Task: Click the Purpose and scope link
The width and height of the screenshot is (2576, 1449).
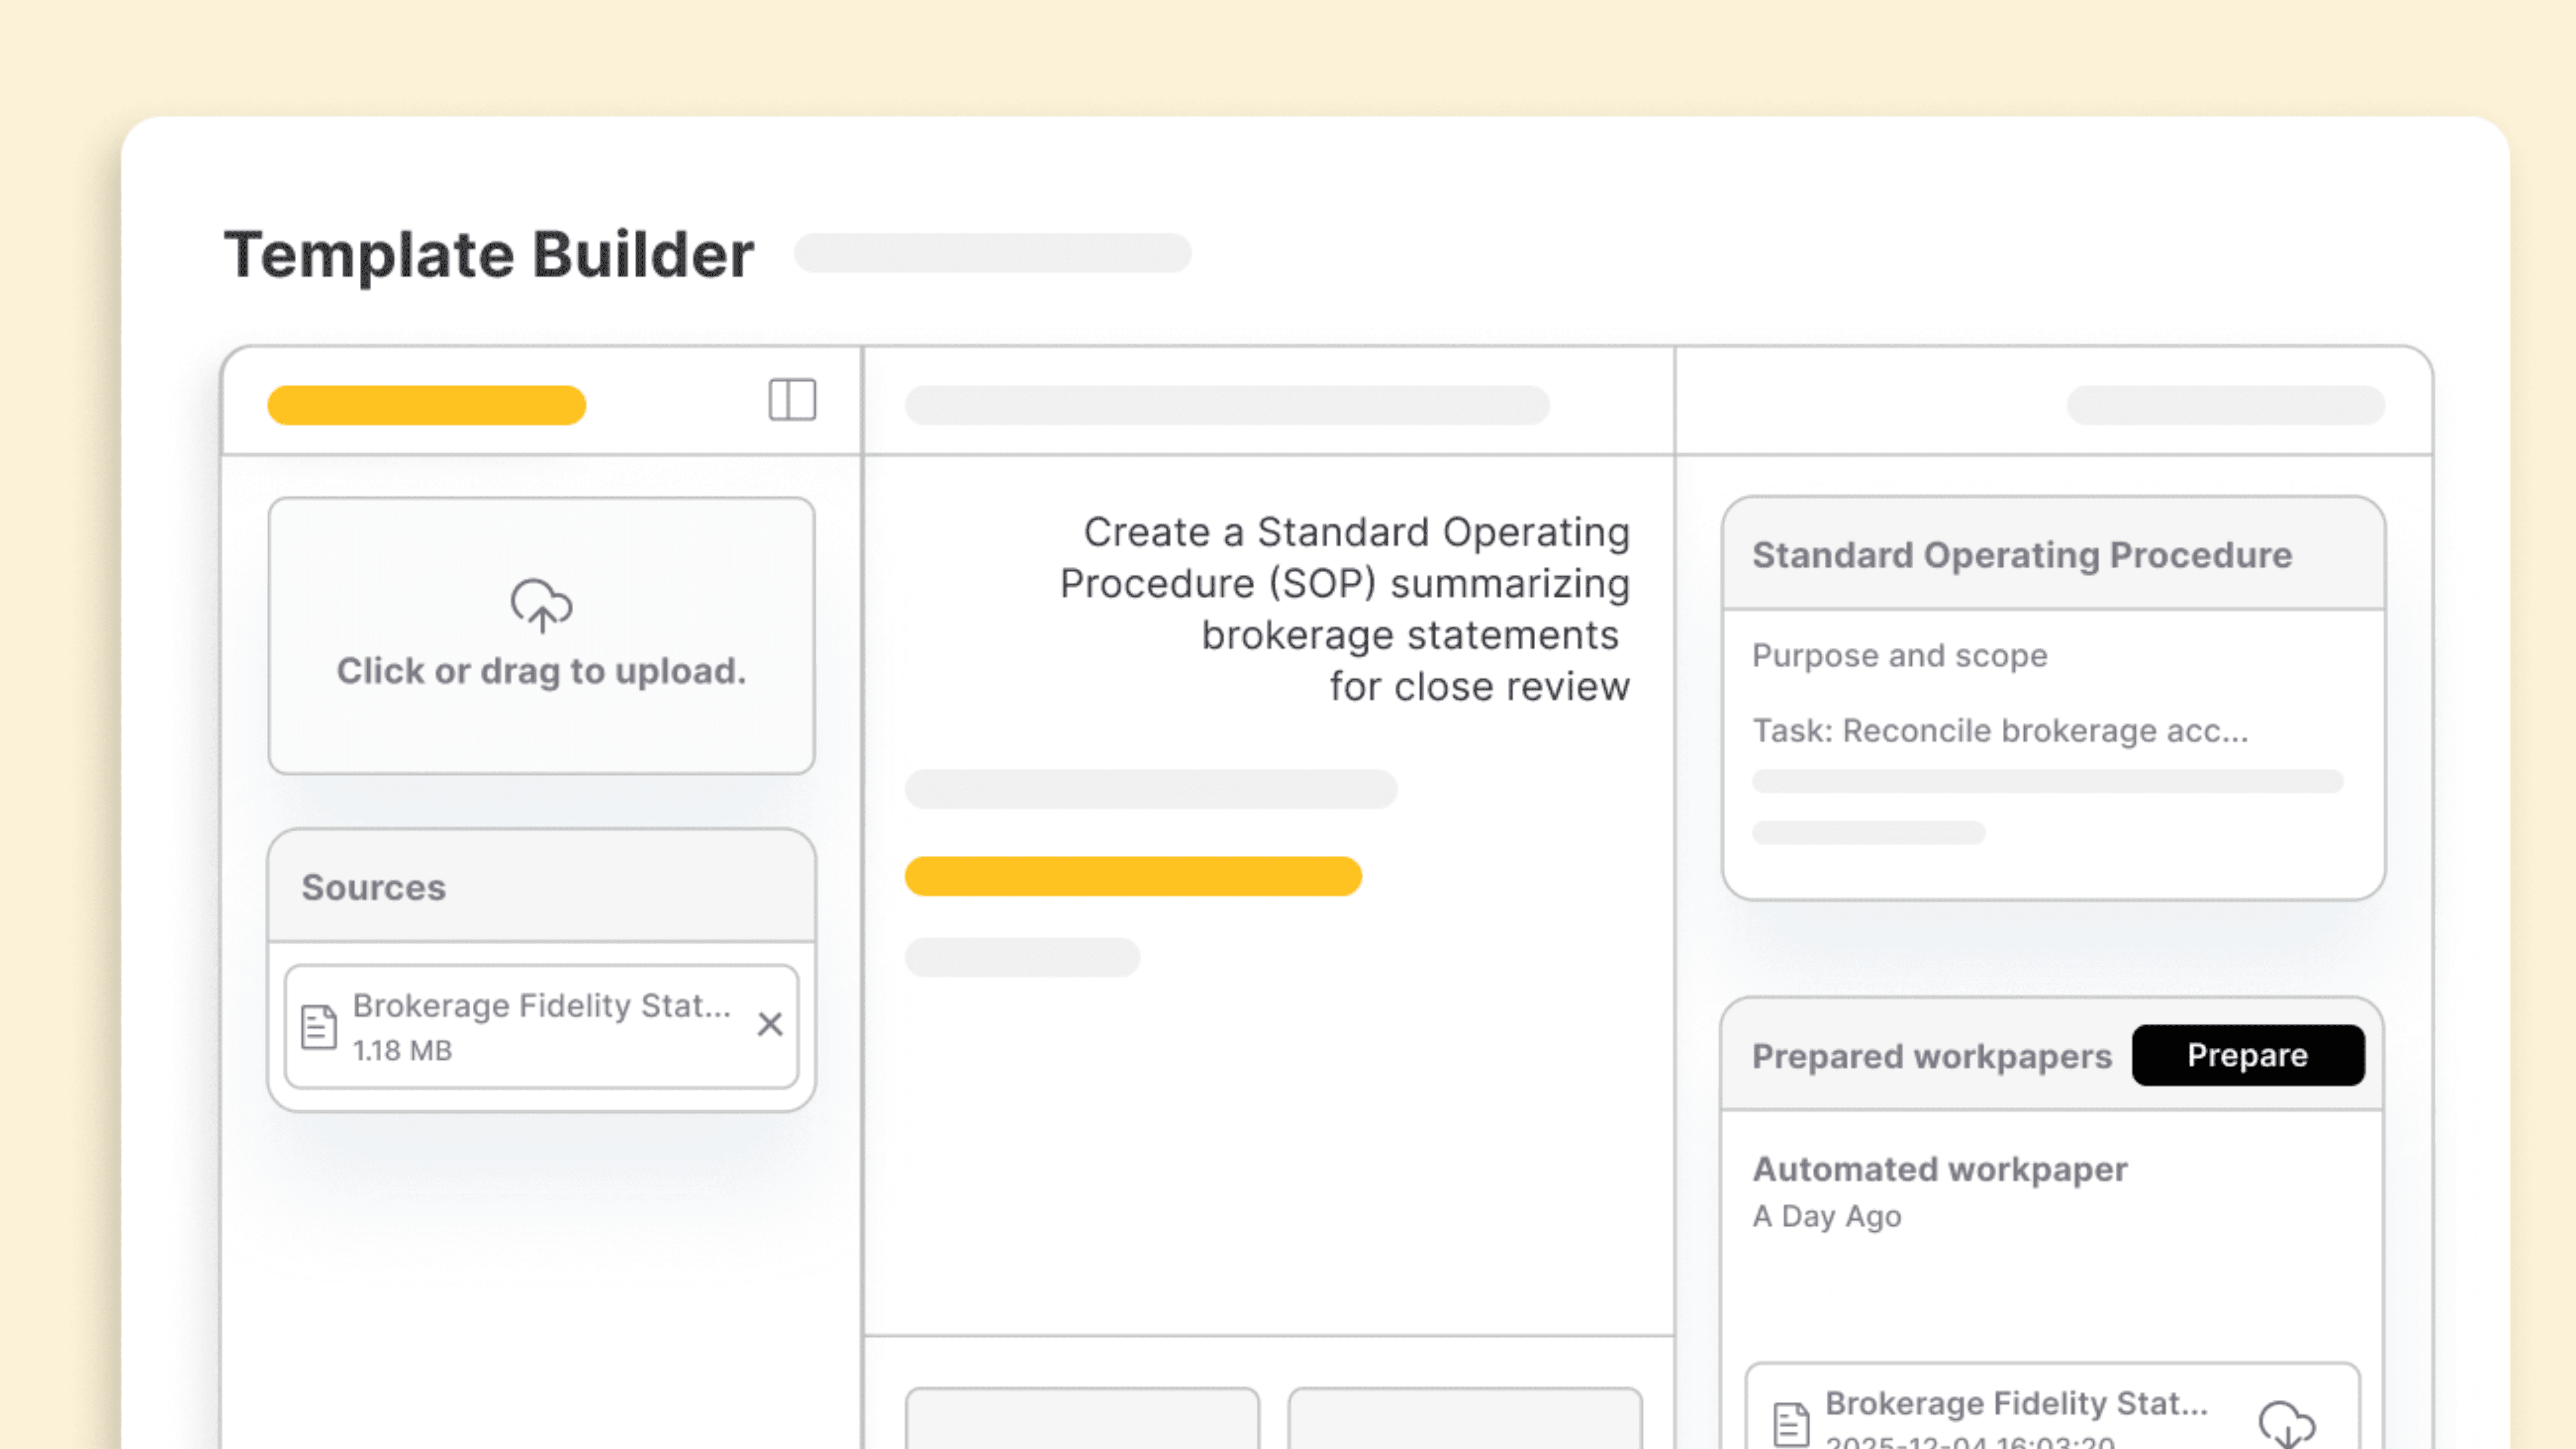Action: pos(1899,656)
